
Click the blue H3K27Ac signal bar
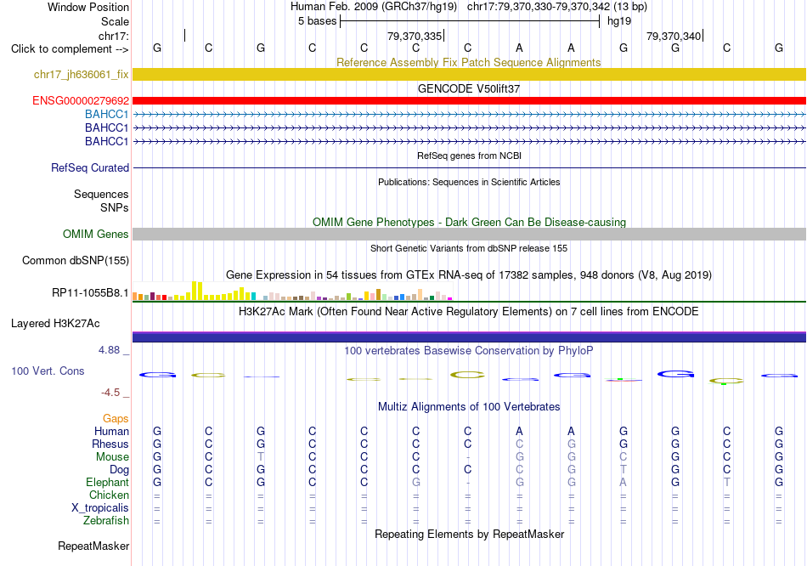click(469, 337)
